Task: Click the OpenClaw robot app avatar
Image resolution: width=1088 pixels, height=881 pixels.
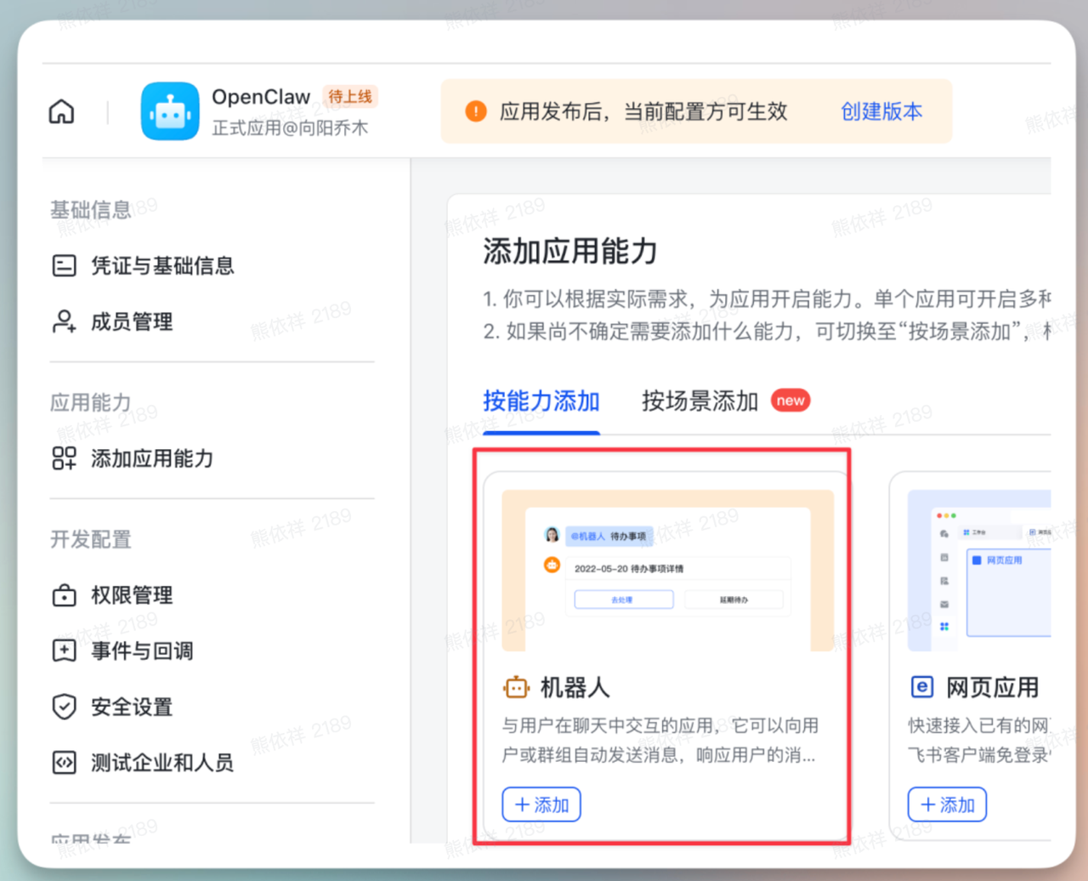Action: (169, 111)
